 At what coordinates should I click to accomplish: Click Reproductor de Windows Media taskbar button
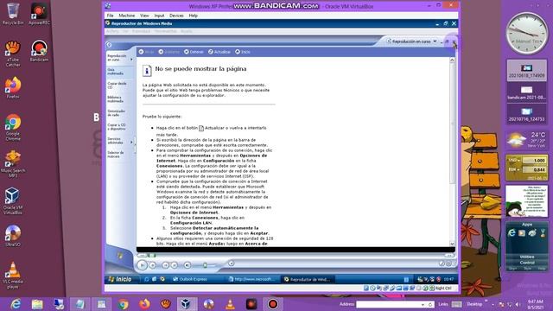(x=308, y=279)
